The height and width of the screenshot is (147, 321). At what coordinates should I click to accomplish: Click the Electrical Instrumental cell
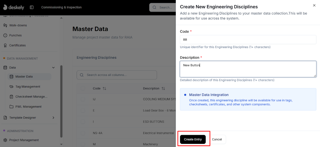click(158, 133)
